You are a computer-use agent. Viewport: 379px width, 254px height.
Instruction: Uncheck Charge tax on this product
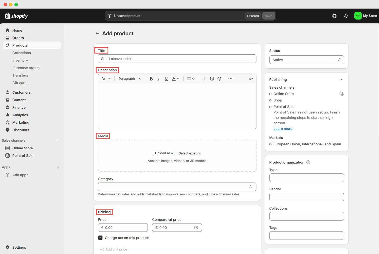point(100,237)
